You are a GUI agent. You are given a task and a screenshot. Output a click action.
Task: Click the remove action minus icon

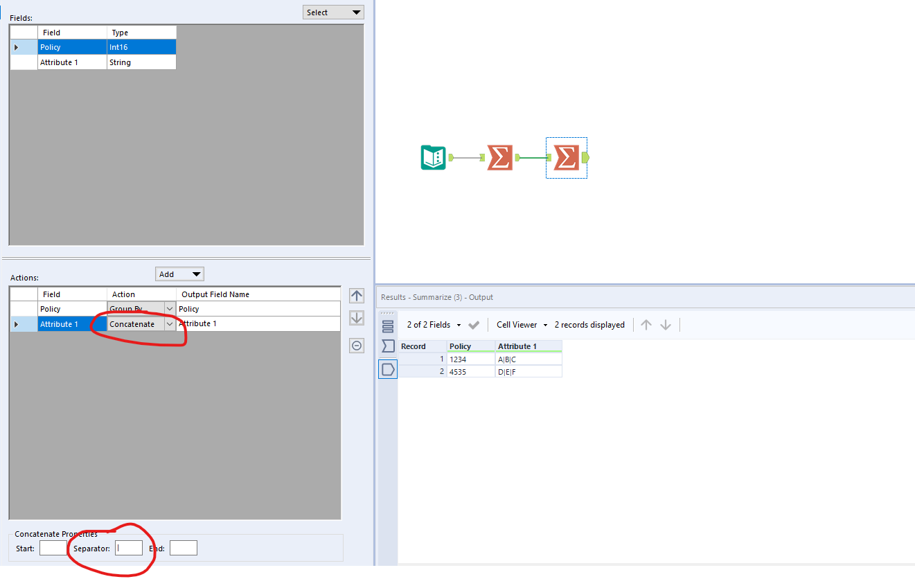point(357,345)
